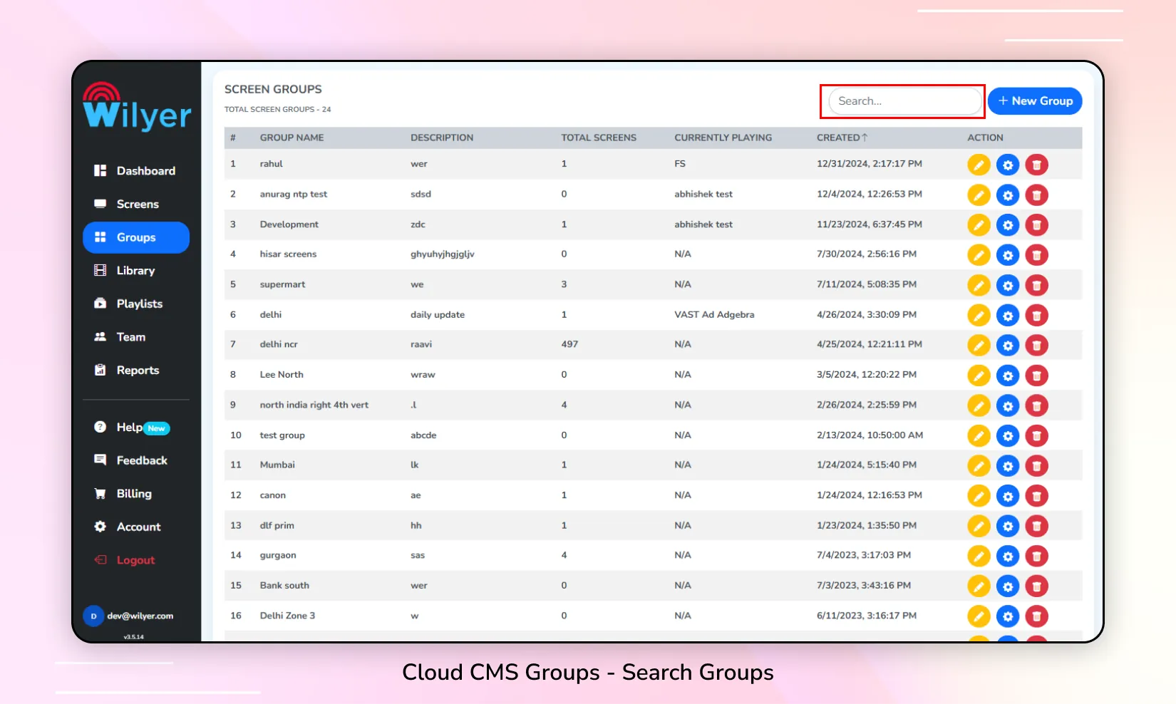Edit the rahul group with pencil icon
The height and width of the screenshot is (704, 1176).
tap(979, 165)
